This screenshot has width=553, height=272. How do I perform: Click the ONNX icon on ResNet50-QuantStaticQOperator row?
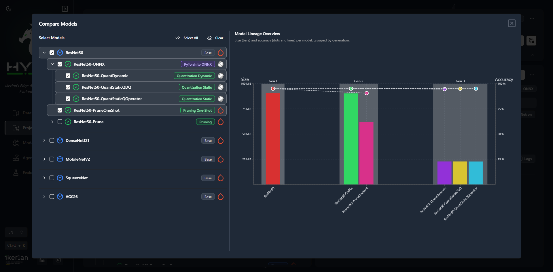click(x=221, y=99)
